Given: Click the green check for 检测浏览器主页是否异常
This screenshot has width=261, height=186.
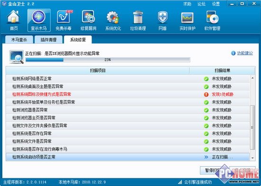Looking at the screenshot, I should [x=206, y=118].
